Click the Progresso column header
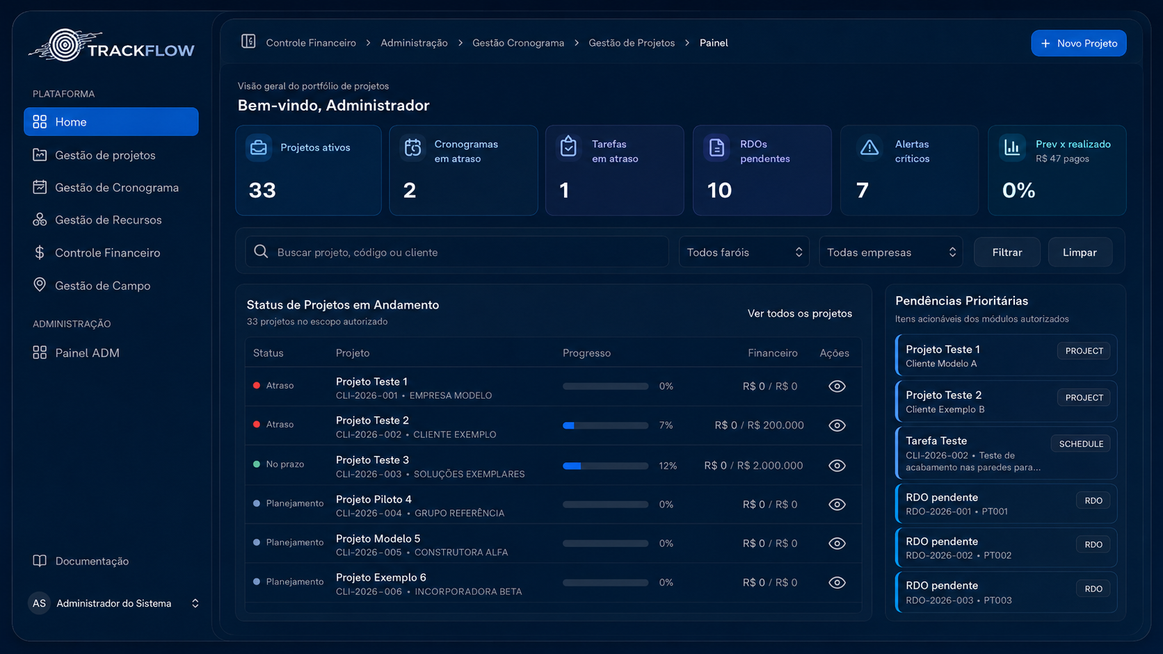 pos(586,353)
